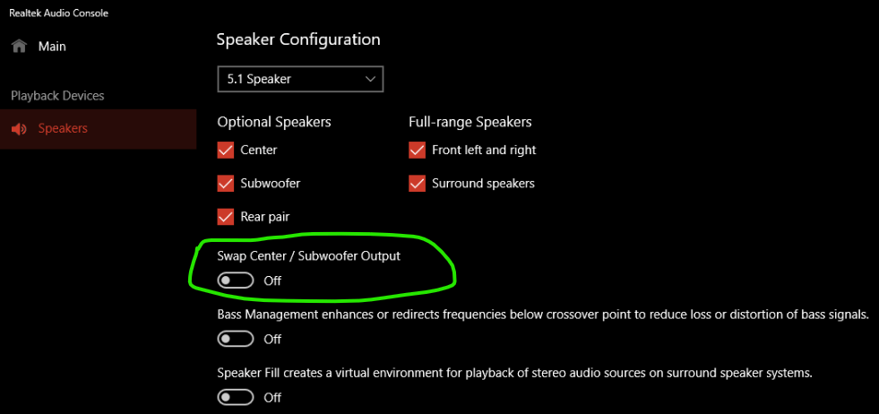Click the Surround speakers label
Screen dimensions: 879x414
tap(483, 184)
